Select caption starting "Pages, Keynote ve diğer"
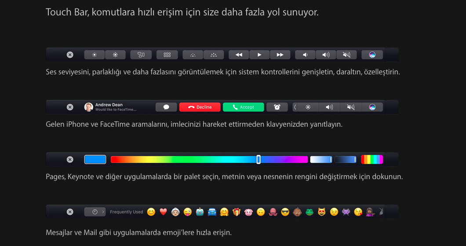466x246 pixels. coord(224,177)
